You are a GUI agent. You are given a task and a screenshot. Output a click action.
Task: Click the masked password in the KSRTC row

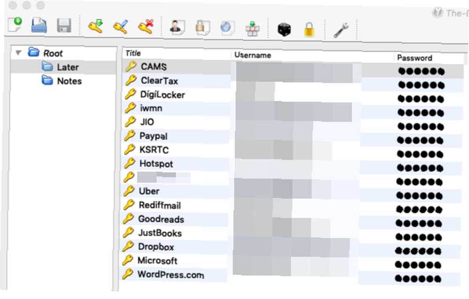point(420,154)
